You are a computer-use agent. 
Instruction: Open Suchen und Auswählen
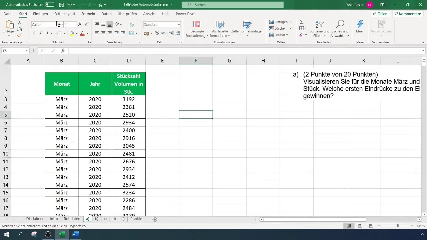click(340, 29)
